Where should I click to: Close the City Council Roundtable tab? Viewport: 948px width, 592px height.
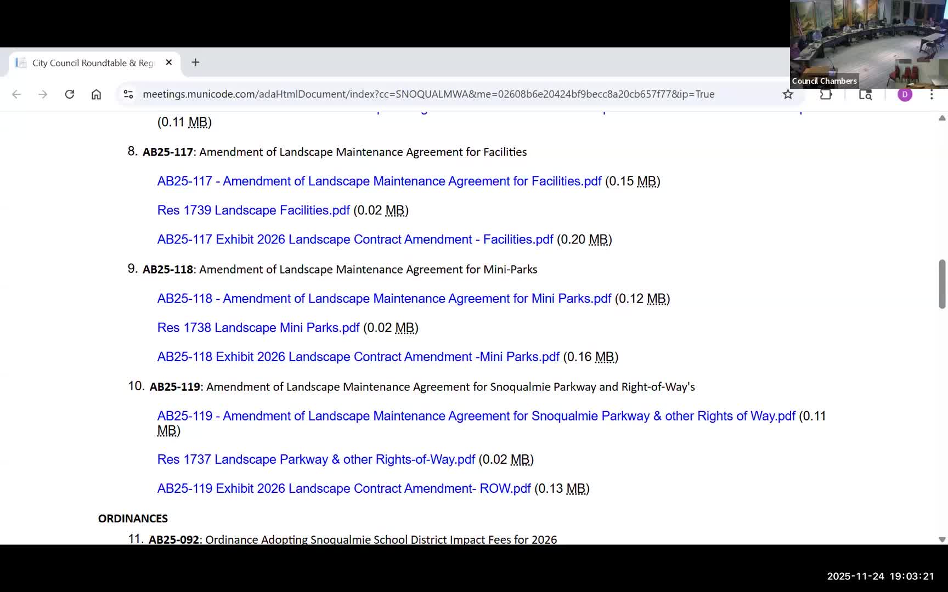click(169, 62)
